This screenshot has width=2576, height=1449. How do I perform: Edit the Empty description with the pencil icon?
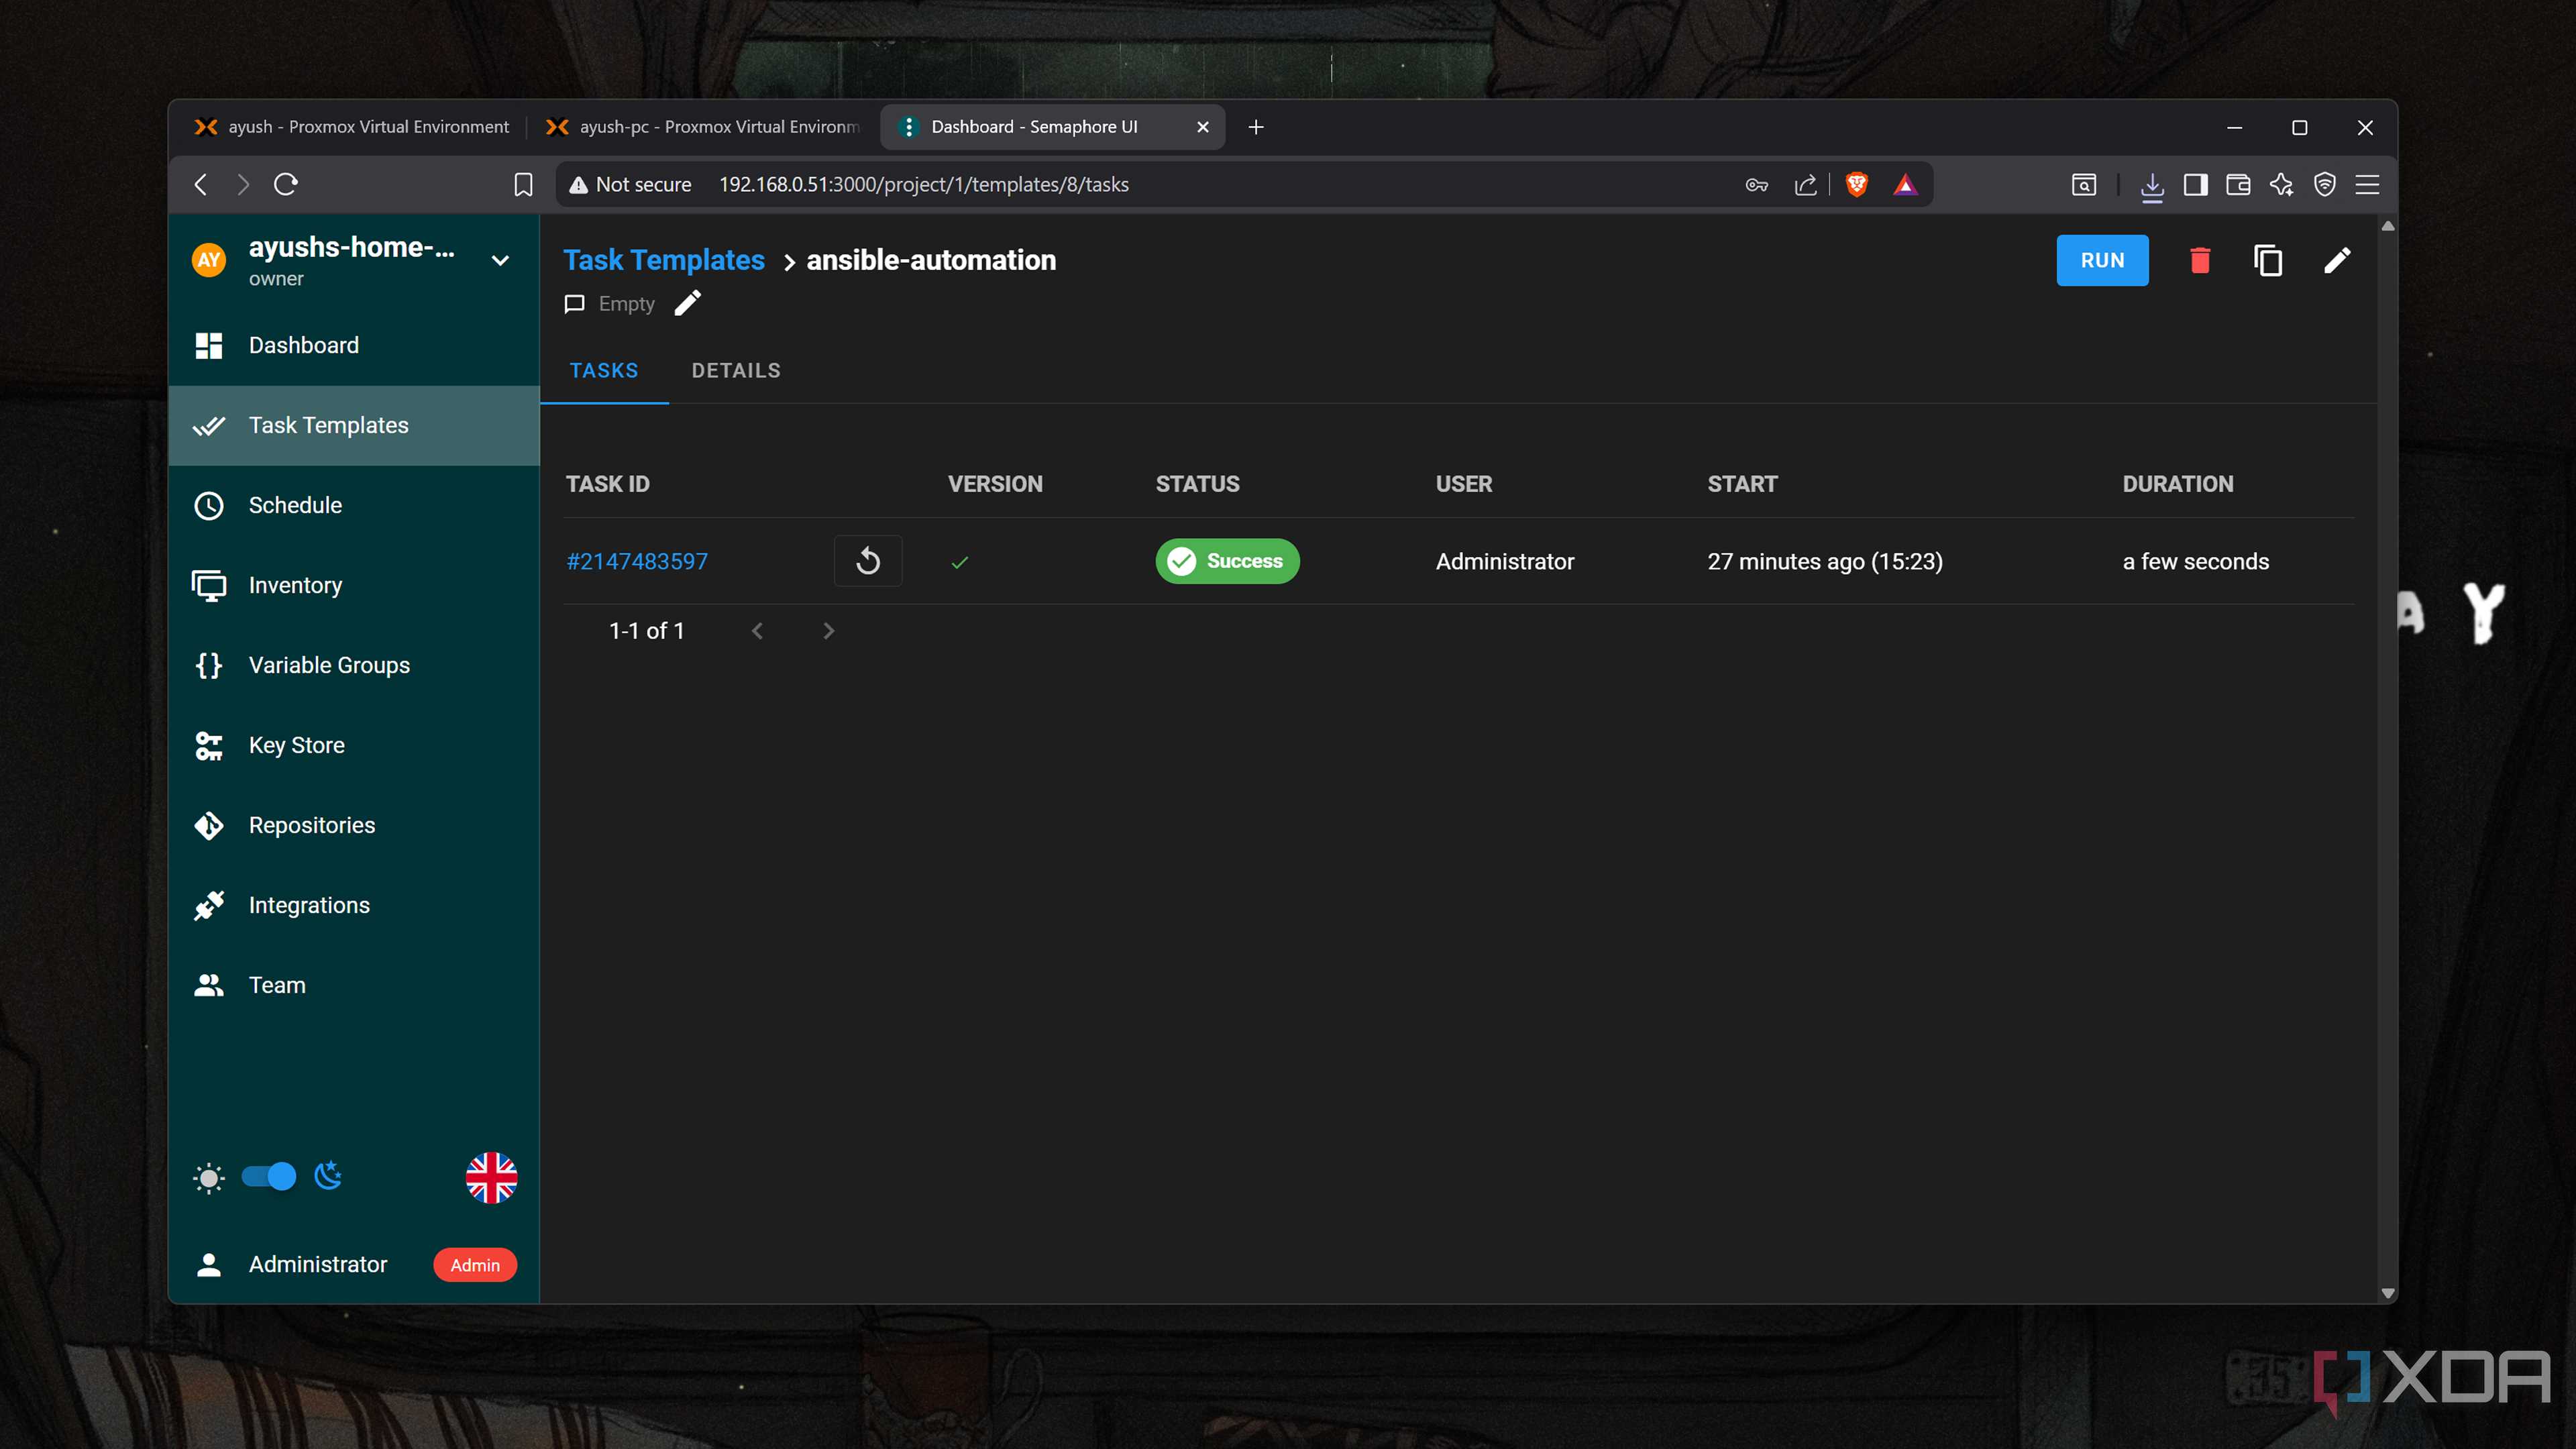[x=688, y=303]
